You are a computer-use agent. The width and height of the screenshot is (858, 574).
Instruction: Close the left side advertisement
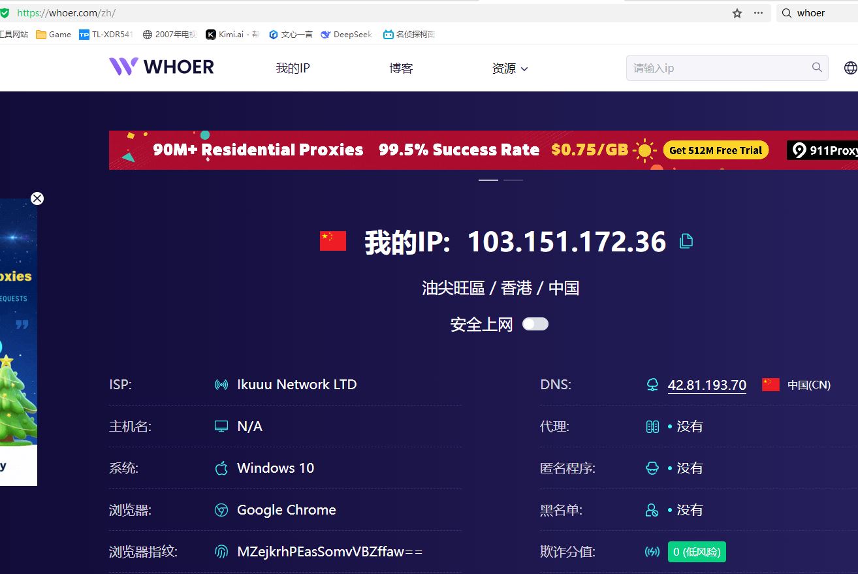37,199
